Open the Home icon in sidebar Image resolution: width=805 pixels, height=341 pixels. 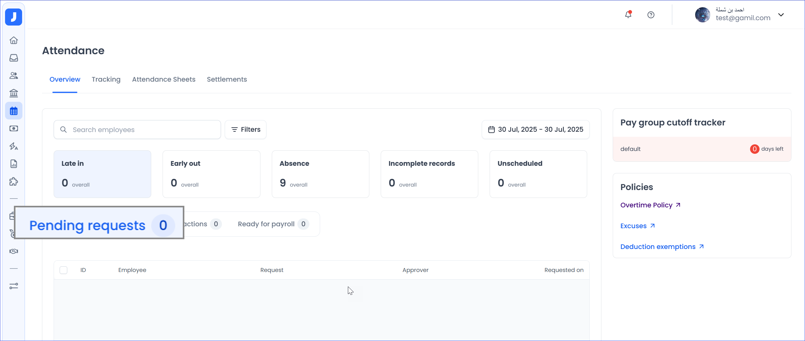(x=14, y=40)
